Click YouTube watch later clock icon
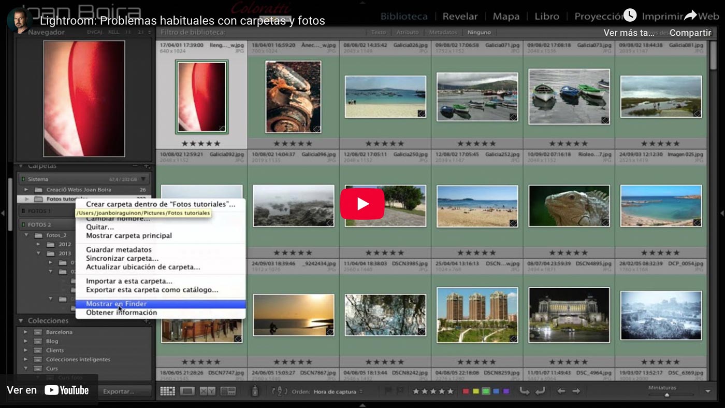This screenshot has height=408, width=725. point(630,15)
